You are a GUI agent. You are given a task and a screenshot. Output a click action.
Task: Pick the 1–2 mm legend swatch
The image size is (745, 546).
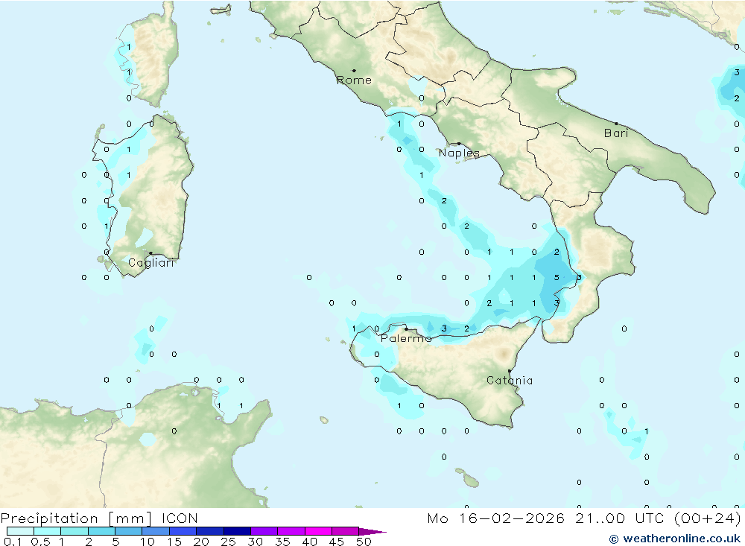coord(74,531)
